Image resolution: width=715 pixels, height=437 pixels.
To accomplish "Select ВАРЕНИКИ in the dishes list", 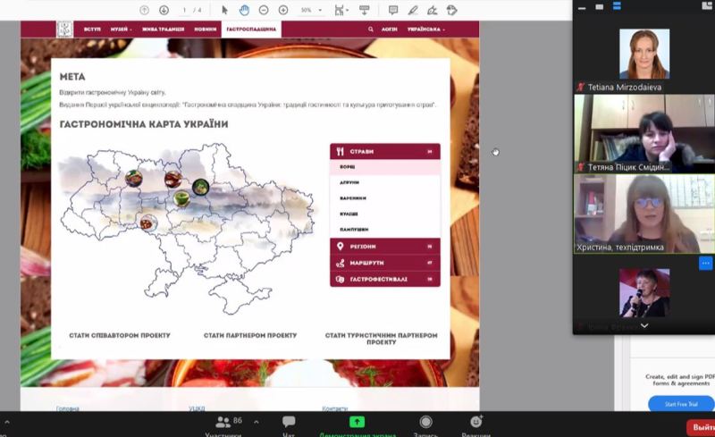I will [385, 198].
